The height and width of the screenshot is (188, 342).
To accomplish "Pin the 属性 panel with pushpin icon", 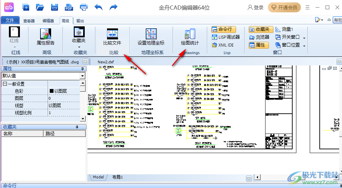I will click(x=82, y=69).
